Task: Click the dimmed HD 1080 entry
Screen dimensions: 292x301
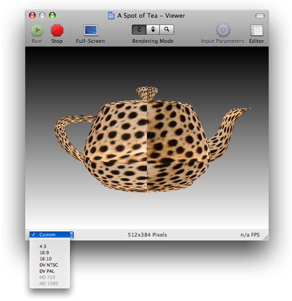Action: (x=50, y=283)
